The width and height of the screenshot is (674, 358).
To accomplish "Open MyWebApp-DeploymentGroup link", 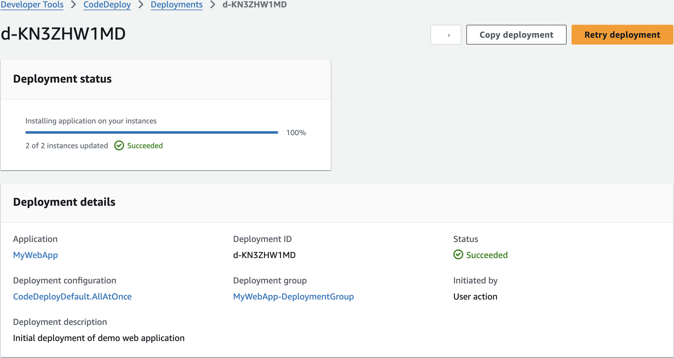I will click(x=293, y=296).
